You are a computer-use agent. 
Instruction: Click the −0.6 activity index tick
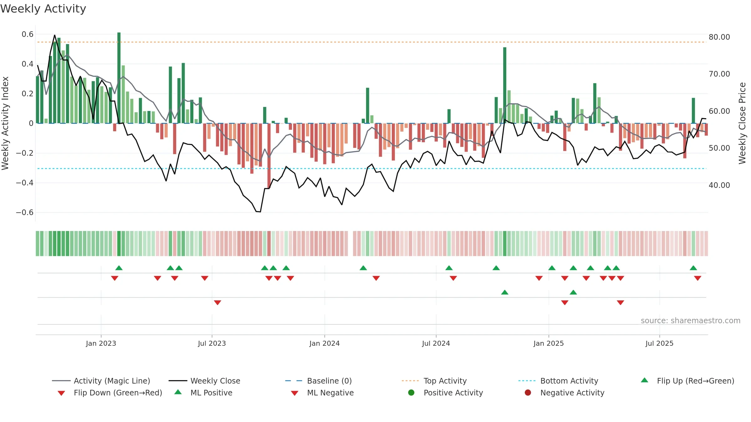(25, 212)
